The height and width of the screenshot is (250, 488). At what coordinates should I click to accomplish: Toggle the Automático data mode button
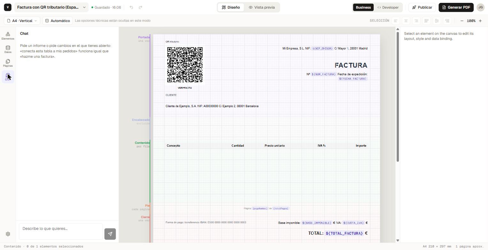tap(57, 21)
